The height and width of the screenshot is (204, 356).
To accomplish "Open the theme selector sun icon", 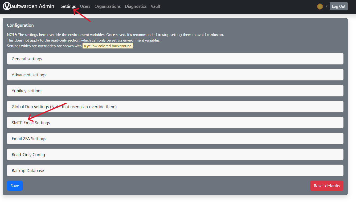I will [x=320, y=6].
